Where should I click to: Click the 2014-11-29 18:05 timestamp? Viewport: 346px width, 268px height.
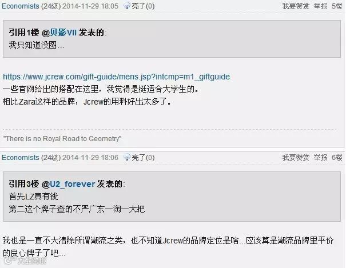pos(90,6)
